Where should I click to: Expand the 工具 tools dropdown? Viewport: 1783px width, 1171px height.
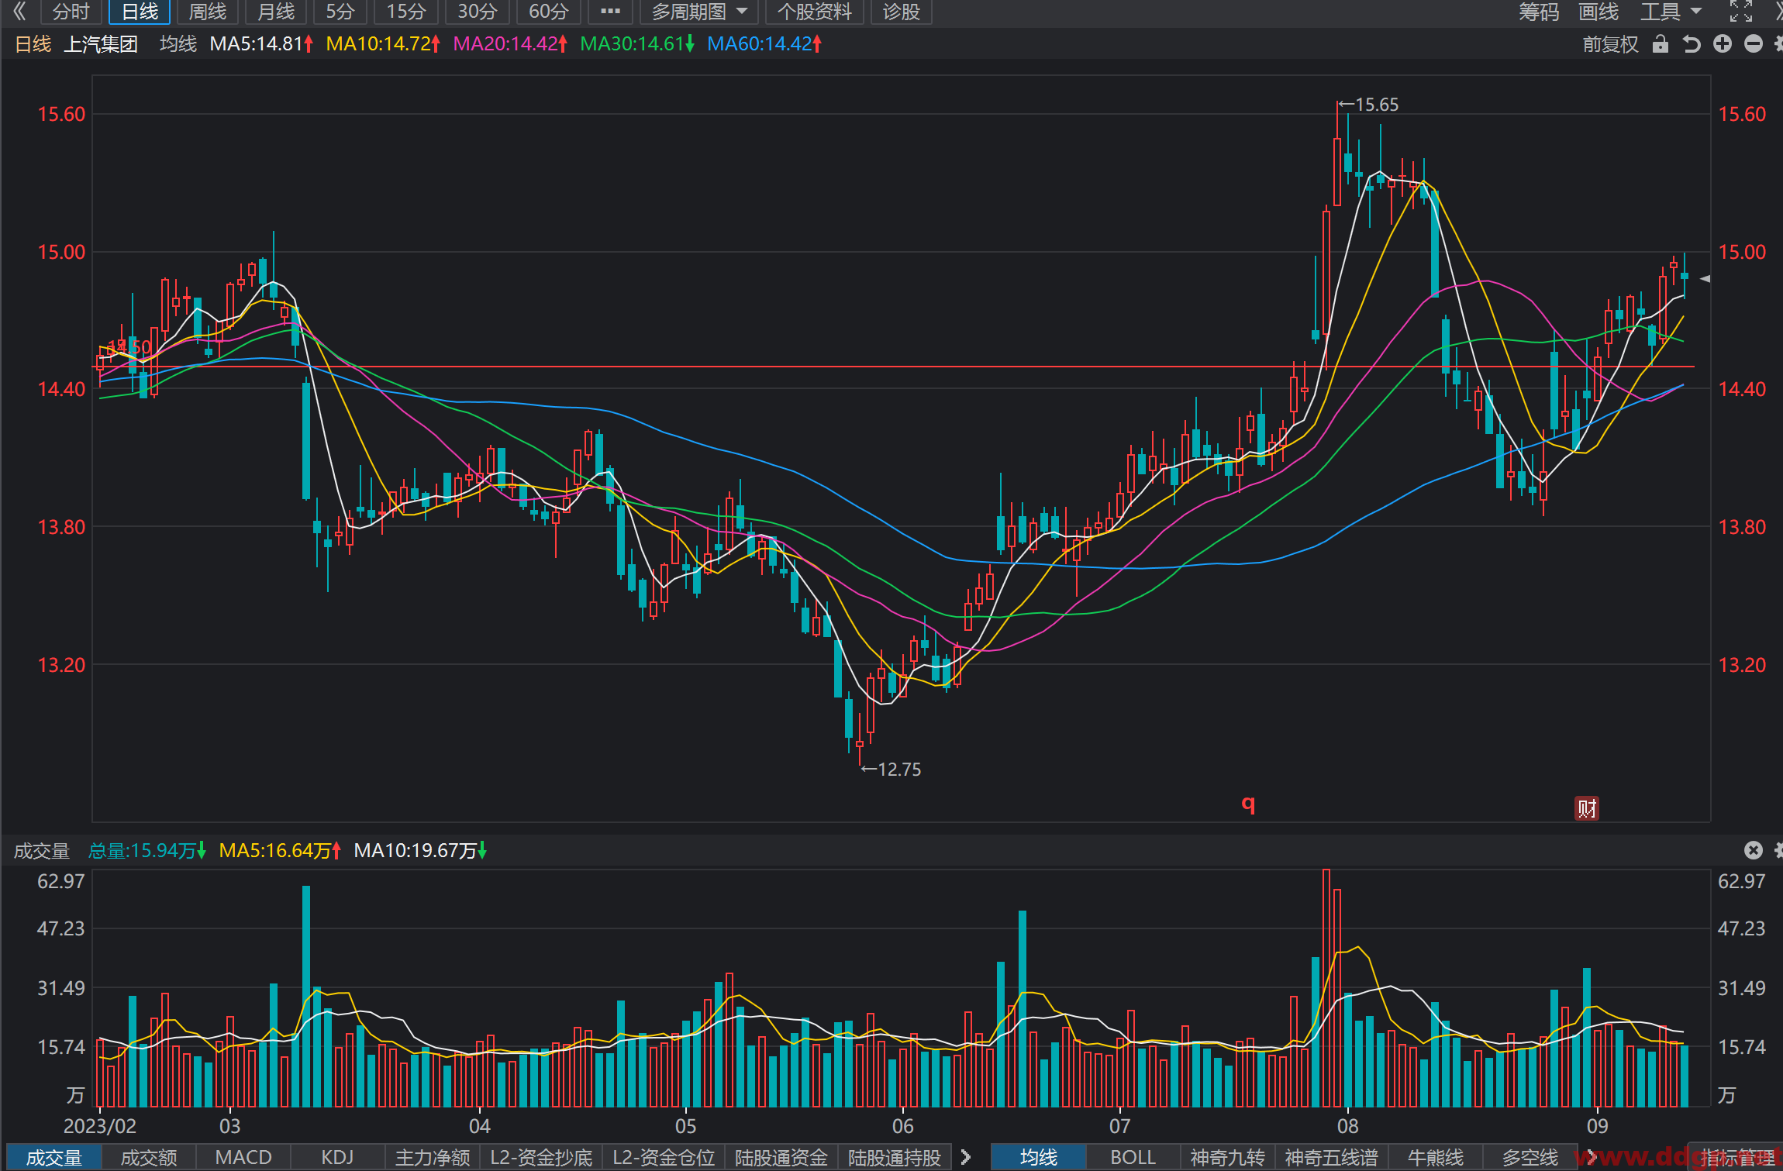[x=1671, y=12]
